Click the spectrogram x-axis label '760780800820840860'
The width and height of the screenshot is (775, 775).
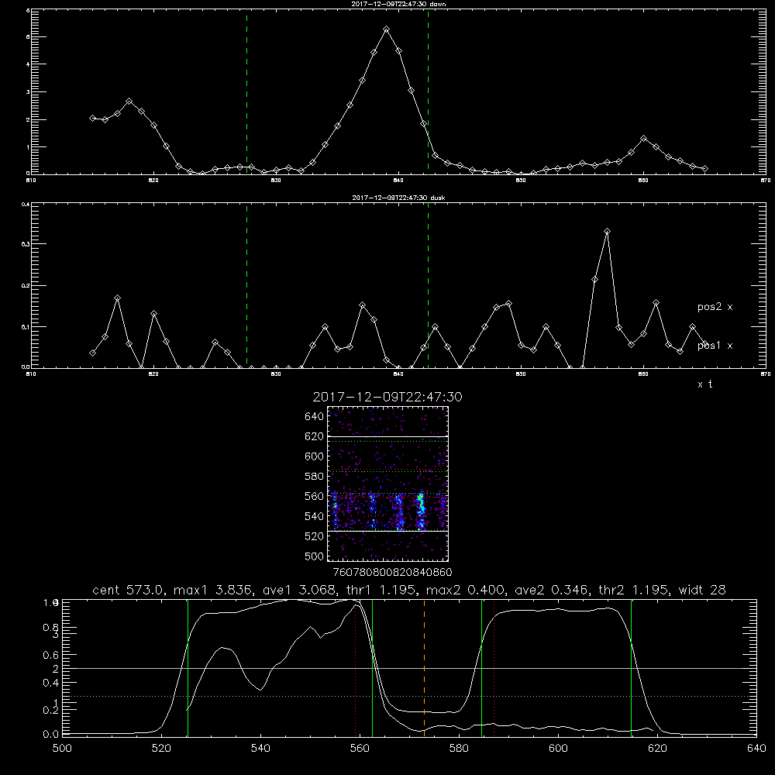coord(392,573)
